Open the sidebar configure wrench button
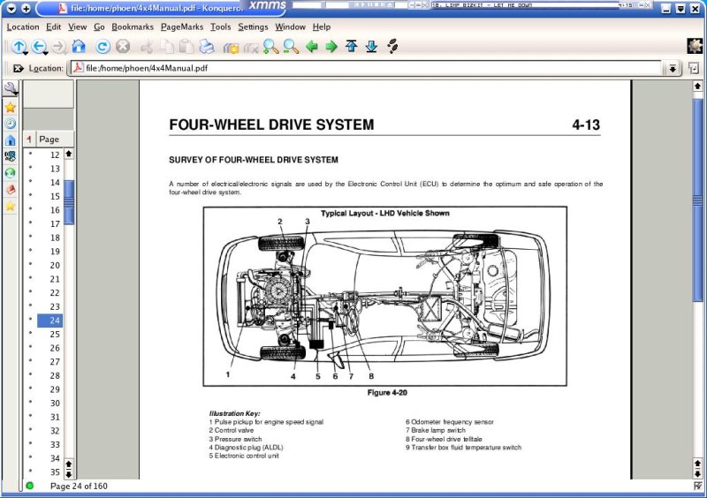 [x=11, y=88]
